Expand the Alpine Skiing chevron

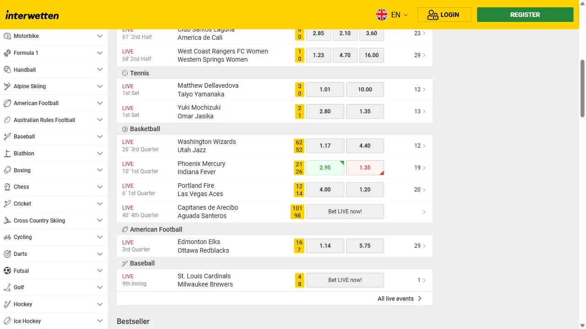(x=100, y=86)
